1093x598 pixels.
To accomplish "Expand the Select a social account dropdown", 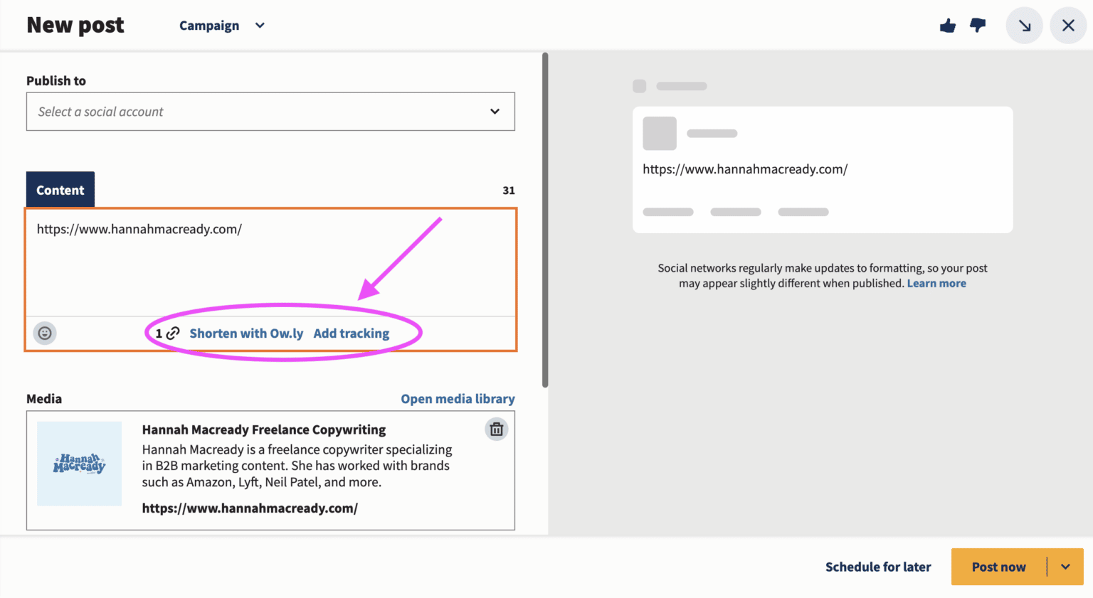I will click(270, 112).
